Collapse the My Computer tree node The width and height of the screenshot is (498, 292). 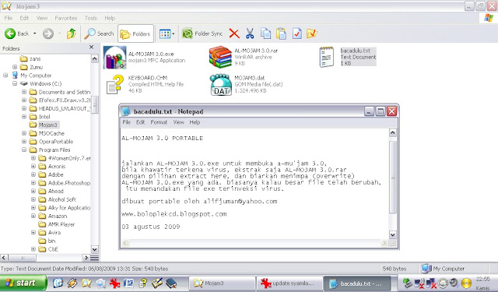pos(5,76)
